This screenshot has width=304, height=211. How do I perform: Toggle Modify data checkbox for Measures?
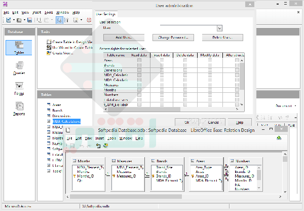tap(210, 85)
